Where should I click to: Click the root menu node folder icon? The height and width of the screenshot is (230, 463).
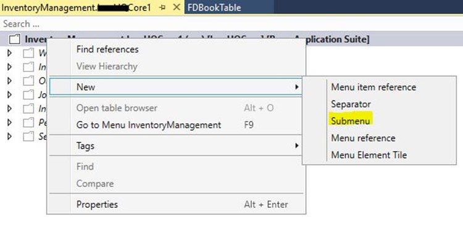(15, 39)
